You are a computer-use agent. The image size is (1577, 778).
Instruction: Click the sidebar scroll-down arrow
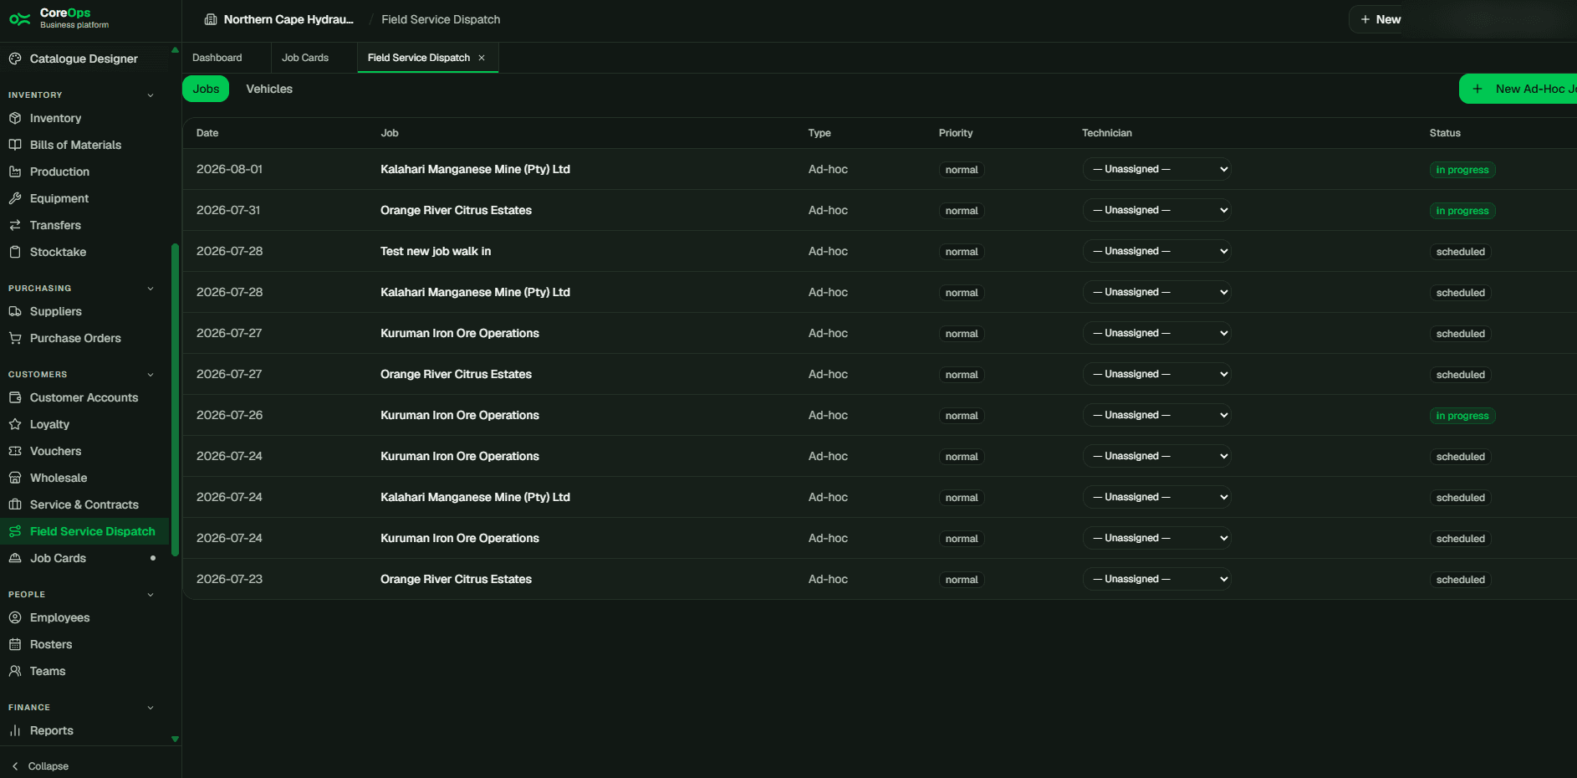[175, 740]
